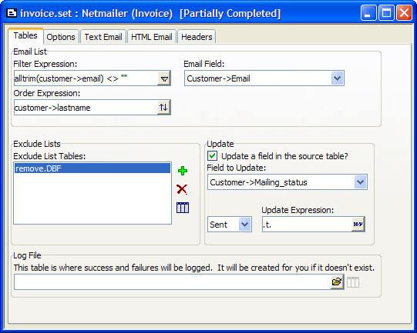The height and width of the screenshot is (333, 417).
Task: Click the greyed log table grid icon
Action: click(x=353, y=282)
